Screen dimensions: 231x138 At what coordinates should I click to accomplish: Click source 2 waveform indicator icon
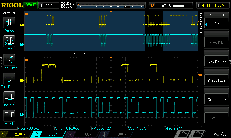[x=197, y=134]
